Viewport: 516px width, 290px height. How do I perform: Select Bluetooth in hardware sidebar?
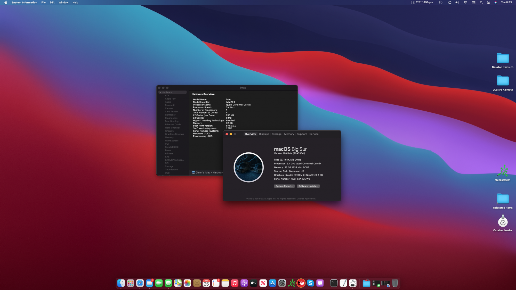point(170,105)
